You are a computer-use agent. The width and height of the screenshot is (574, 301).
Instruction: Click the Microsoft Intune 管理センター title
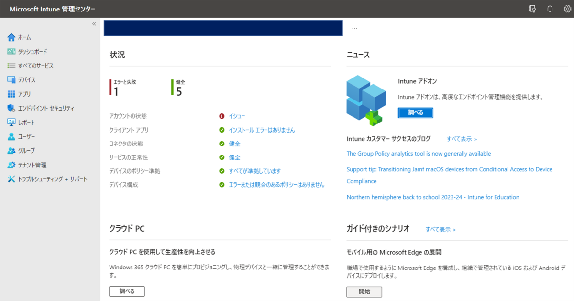point(52,9)
